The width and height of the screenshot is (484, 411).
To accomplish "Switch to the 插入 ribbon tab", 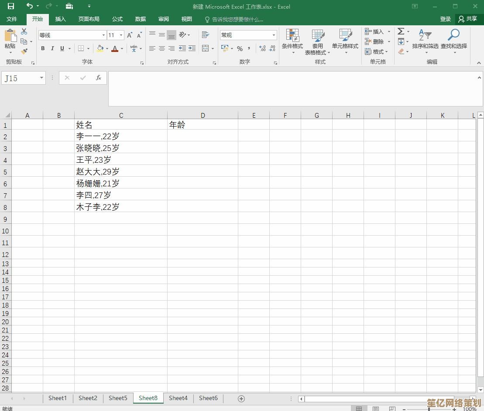I will coord(60,19).
